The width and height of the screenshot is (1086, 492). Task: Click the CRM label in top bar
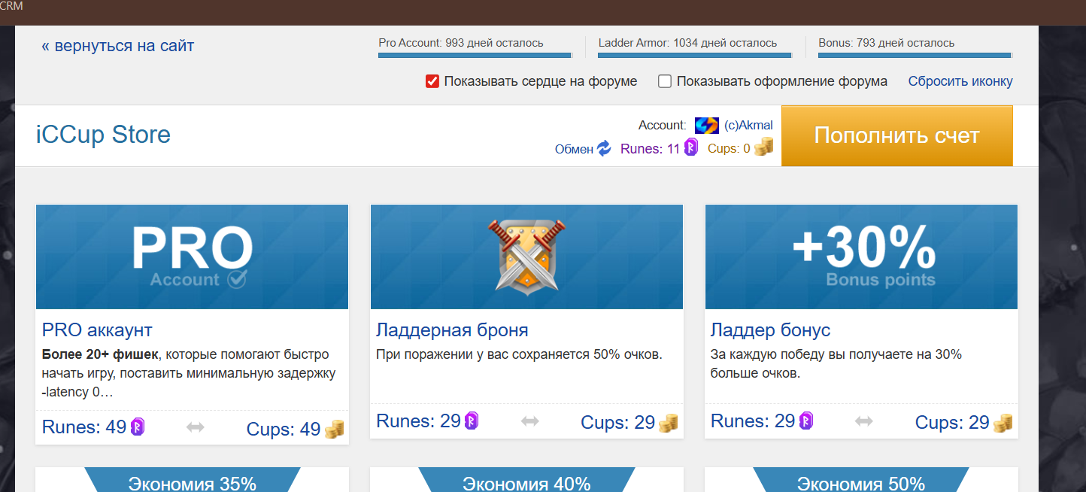point(11,6)
